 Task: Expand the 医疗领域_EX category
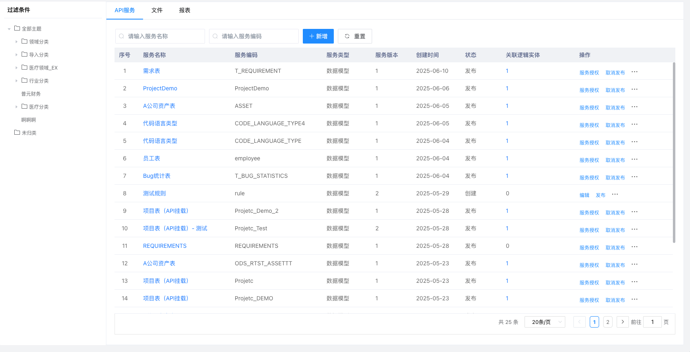16,68
